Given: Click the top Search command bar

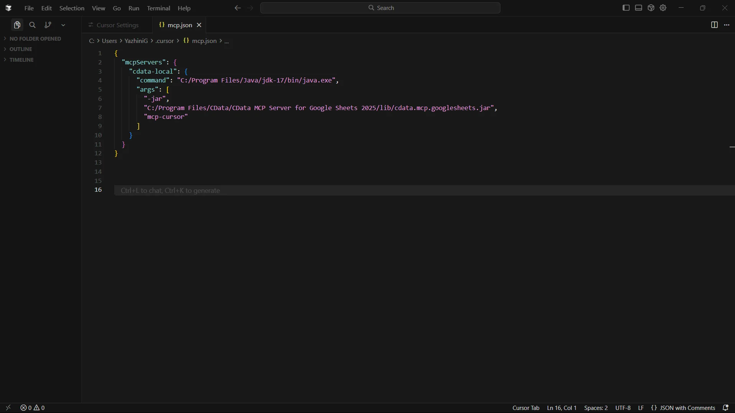Looking at the screenshot, I should pyautogui.click(x=380, y=8).
